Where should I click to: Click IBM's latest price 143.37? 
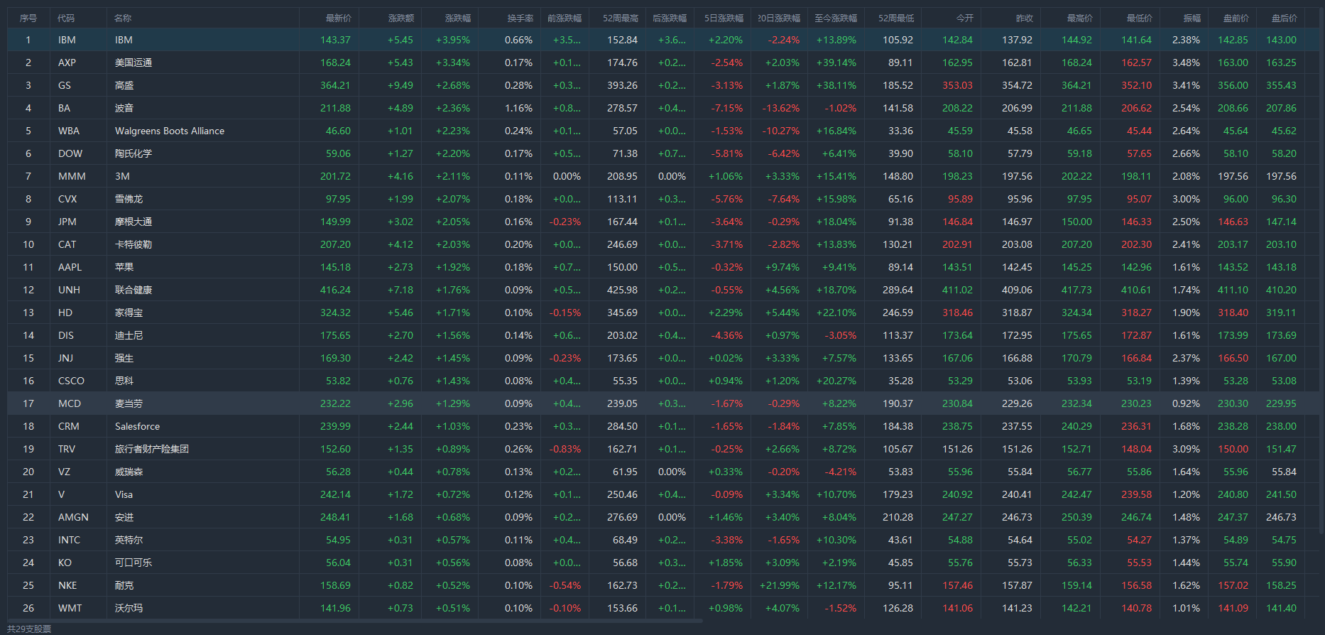pyautogui.click(x=335, y=40)
